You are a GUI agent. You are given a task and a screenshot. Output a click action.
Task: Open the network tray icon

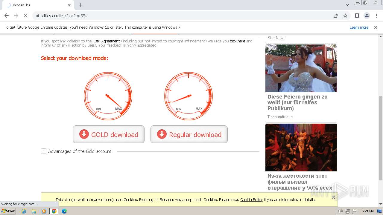point(347,211)
